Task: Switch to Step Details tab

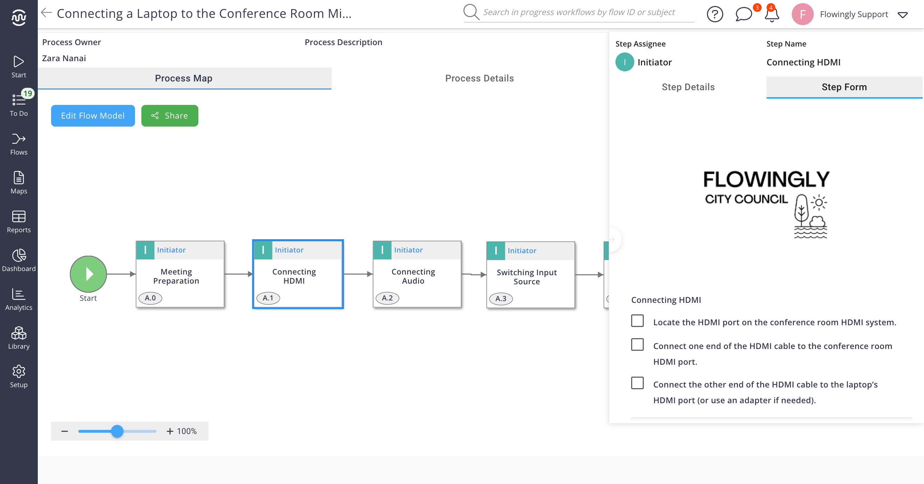Action: [687, 87]
